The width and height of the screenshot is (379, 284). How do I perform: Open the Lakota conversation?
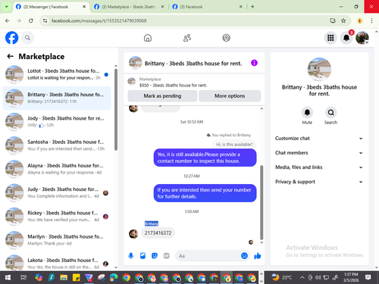(x=57, y=263)
